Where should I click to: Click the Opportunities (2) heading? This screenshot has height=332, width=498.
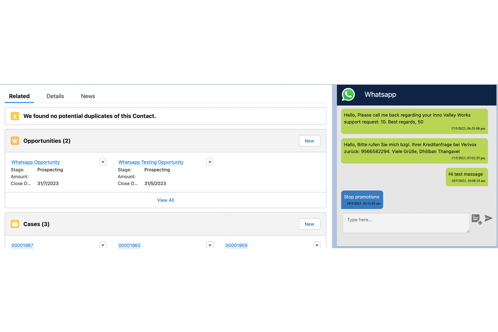coord(47,141)
